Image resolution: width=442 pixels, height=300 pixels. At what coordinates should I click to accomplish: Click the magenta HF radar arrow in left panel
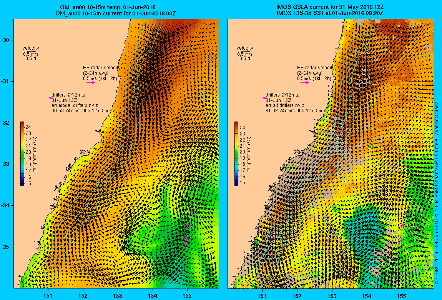tap(91, 83)
